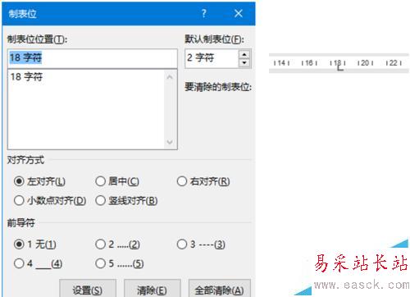Close the 制表位 dialog
410x297 pixels.
pyautogui.click(x=239, y=13)
